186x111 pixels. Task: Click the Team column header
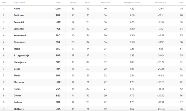pos(58,2)
